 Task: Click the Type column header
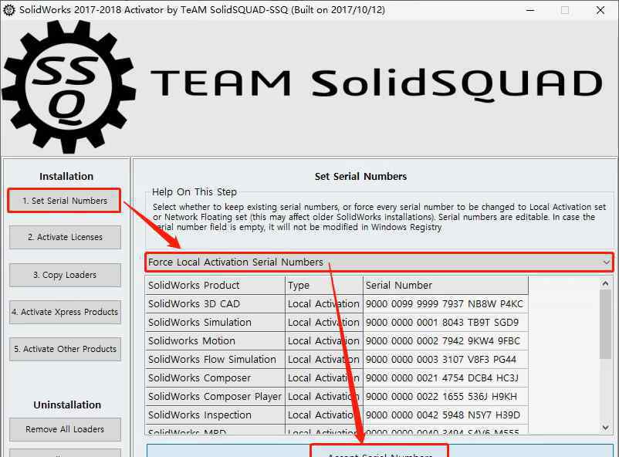323,285
